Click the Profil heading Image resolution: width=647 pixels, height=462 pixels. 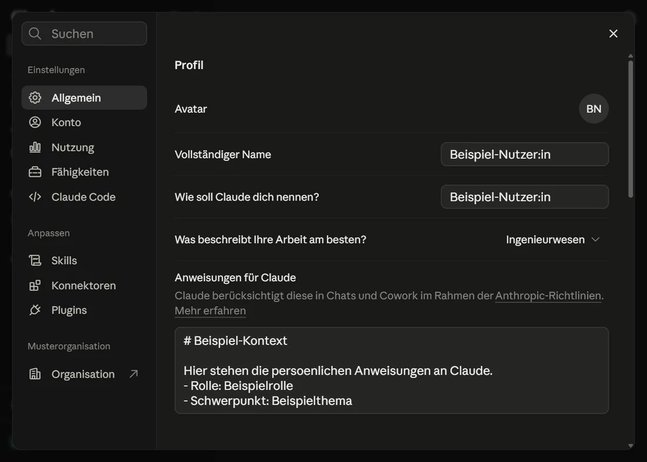(189, 65)
